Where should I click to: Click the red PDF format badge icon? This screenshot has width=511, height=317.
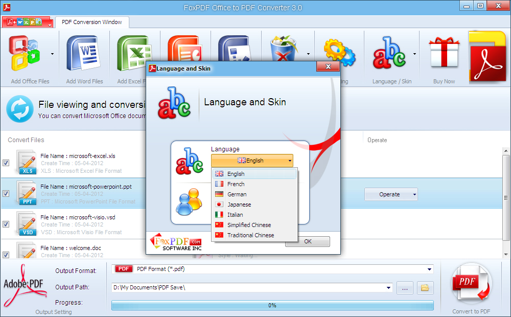(124, 269)
